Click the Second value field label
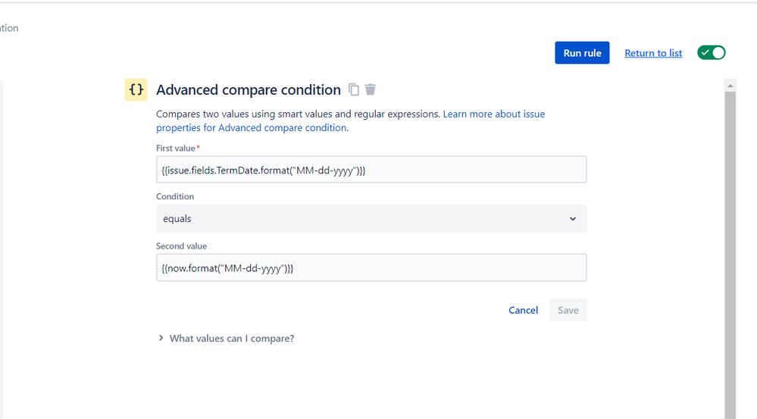 click(181, 246)
